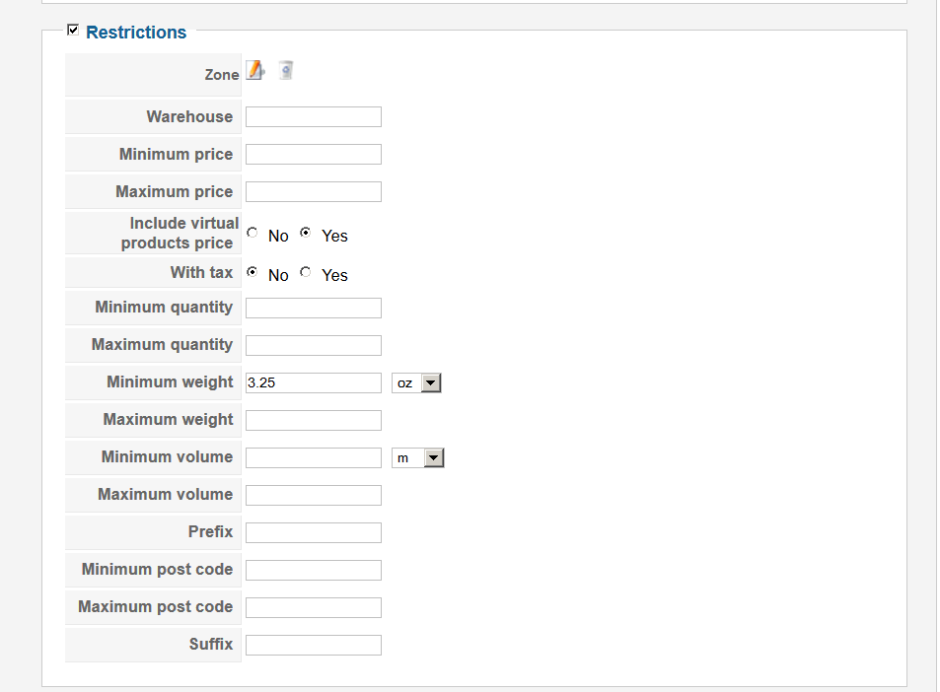
Task: Focus the Maximum weight field
Action: (313, 421)
